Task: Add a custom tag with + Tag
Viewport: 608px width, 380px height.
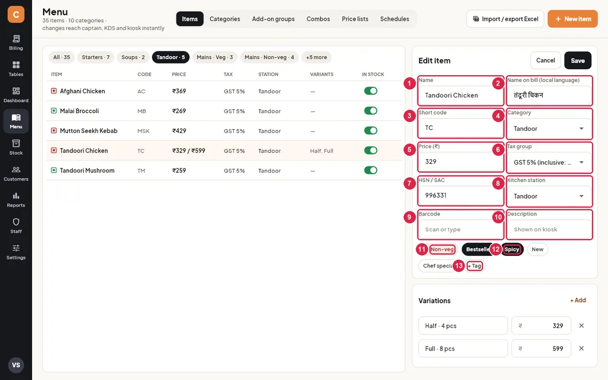Action: pos(475,266)
